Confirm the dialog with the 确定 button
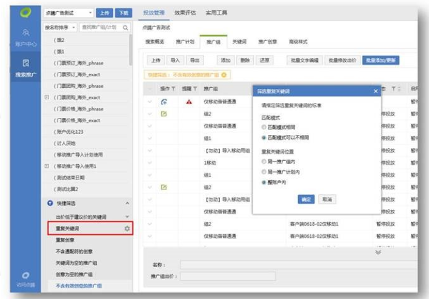 306,199
